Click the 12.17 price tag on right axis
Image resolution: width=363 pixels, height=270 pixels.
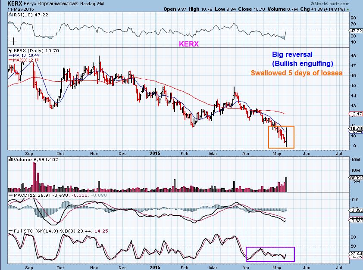click(x=356, y=114)
